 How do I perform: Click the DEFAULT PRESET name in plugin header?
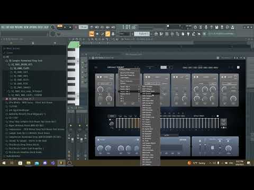tap(116, 67)
